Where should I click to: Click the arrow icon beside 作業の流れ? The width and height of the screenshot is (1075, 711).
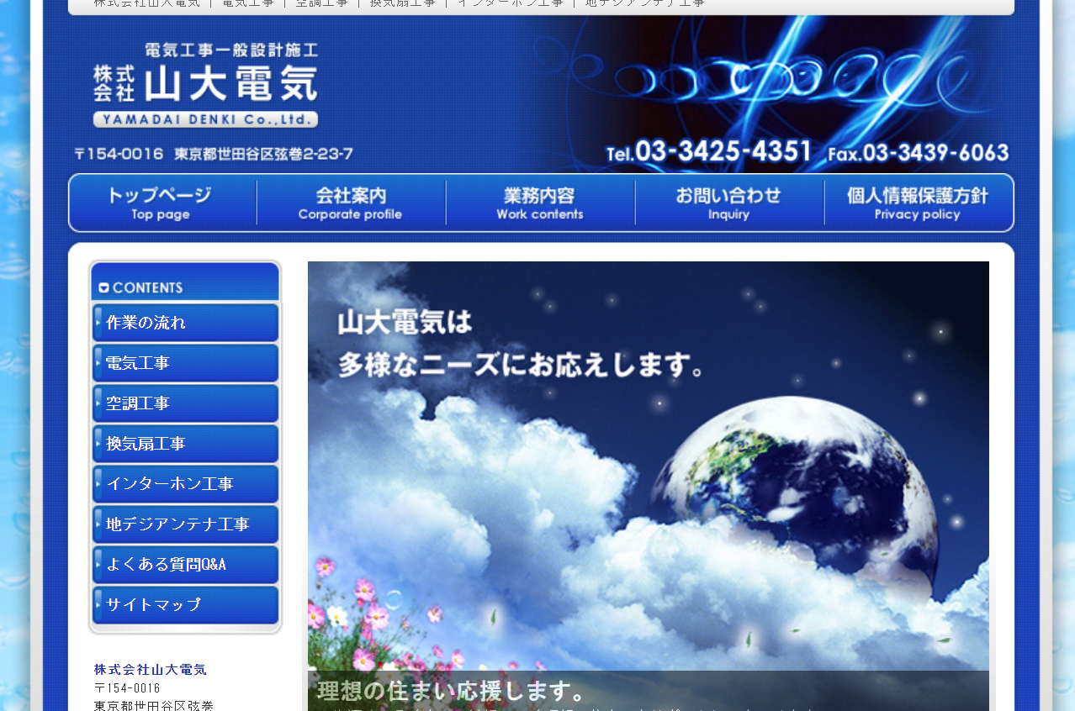pos(98,323)
